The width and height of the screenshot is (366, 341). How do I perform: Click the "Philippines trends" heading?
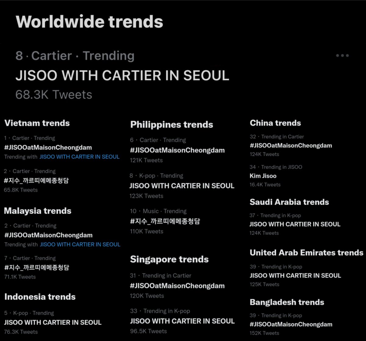(x=171, y=125)
